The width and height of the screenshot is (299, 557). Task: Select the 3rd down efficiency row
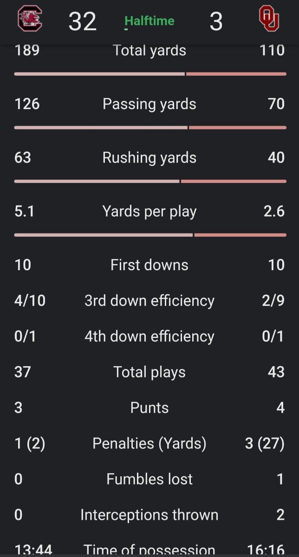pyautogui.click(x=149, y=301)
